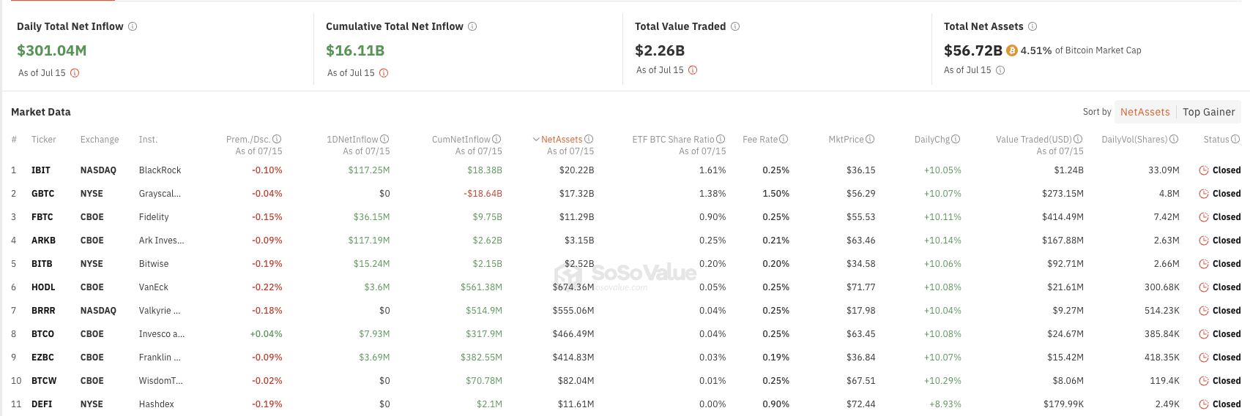
Task: Open the IBIT ticker link
Action: pos(41,170)
